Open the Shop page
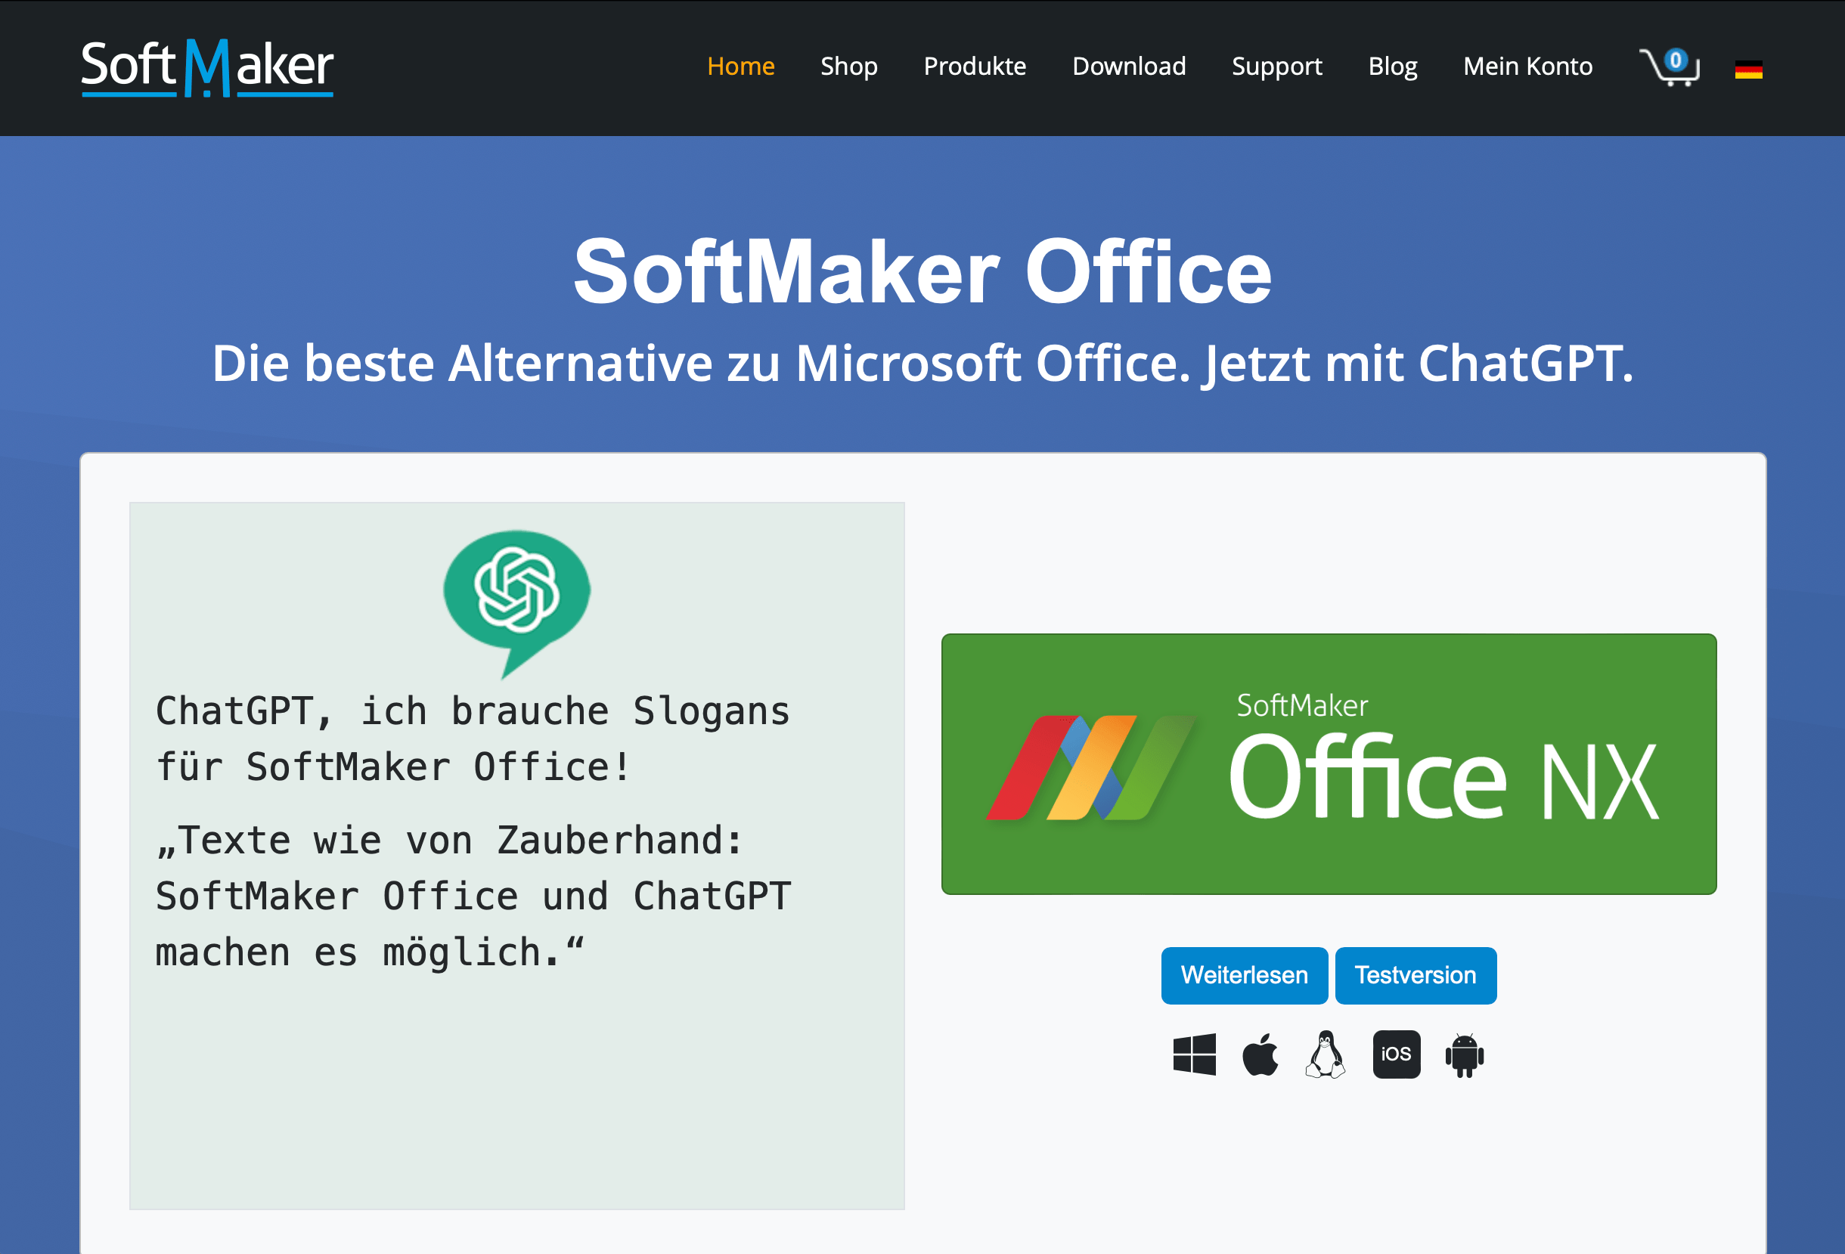 click(x=848, y=67)
